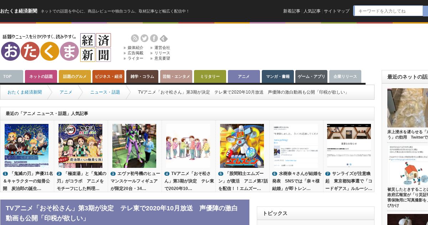
Task: Open 意見要望 link
Action: [x=162, y=58]
